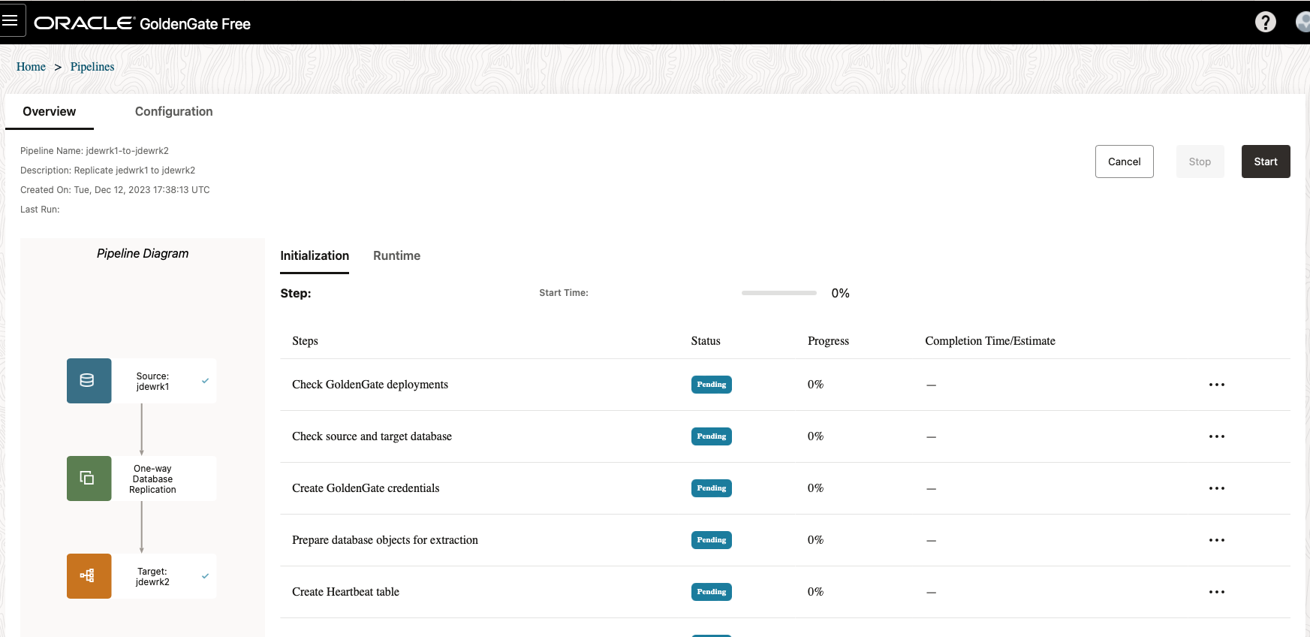Click the Oracle GoldenGate Free logo
1310x637 pixels.
coord(143,23)
